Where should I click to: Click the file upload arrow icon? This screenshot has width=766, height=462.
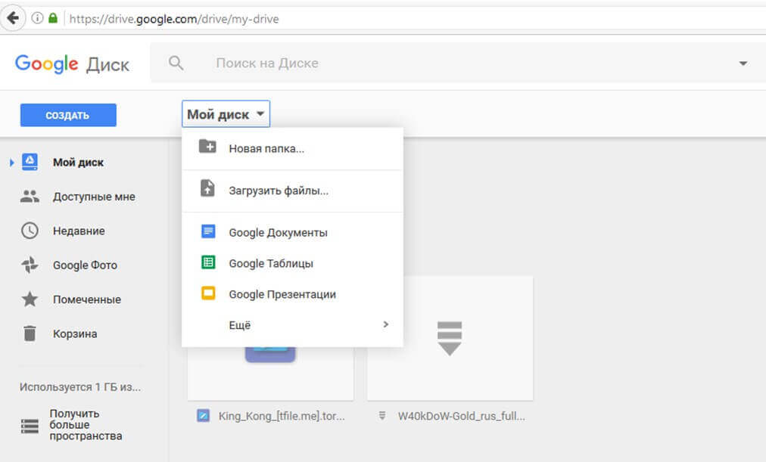click(207, 189)
